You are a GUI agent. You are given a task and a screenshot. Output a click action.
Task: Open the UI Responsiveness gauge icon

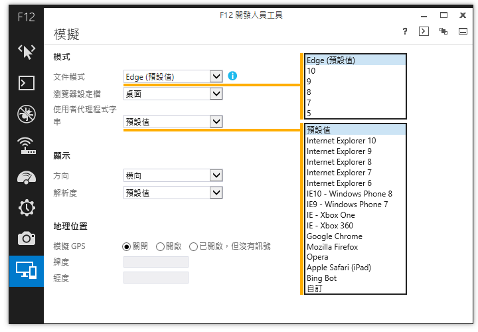[x=27, y=177]
